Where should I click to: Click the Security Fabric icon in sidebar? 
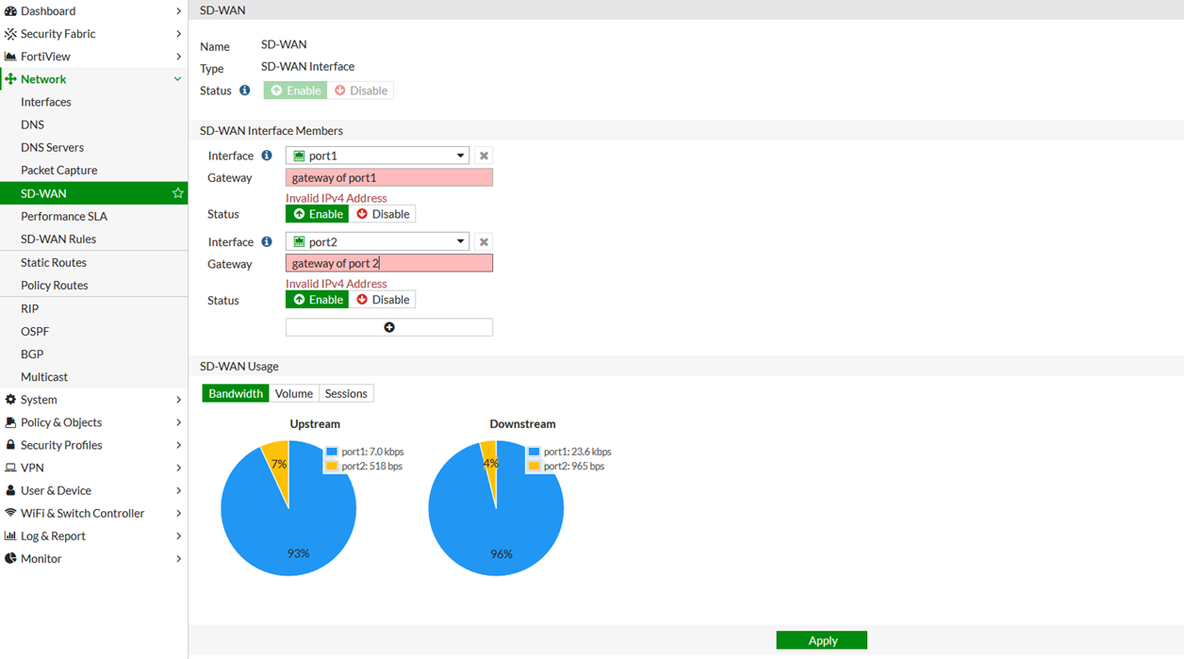tap(10, 34)
